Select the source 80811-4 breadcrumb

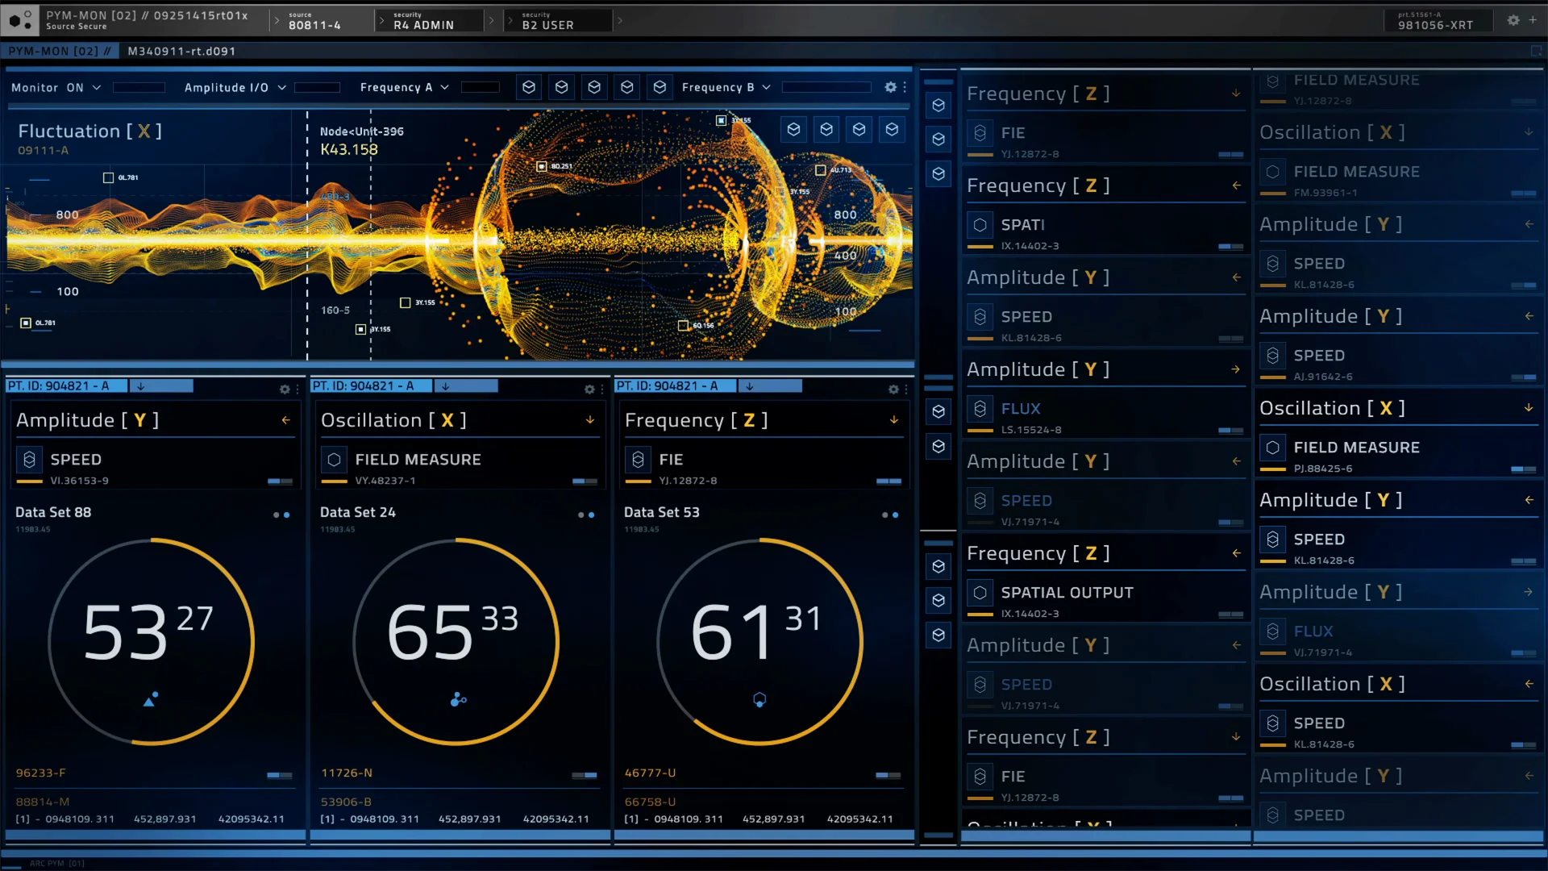pyautogui.click(x=315, y=21)
